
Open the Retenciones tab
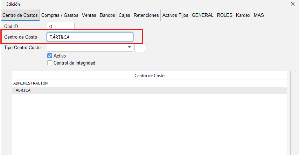point(146,15)
